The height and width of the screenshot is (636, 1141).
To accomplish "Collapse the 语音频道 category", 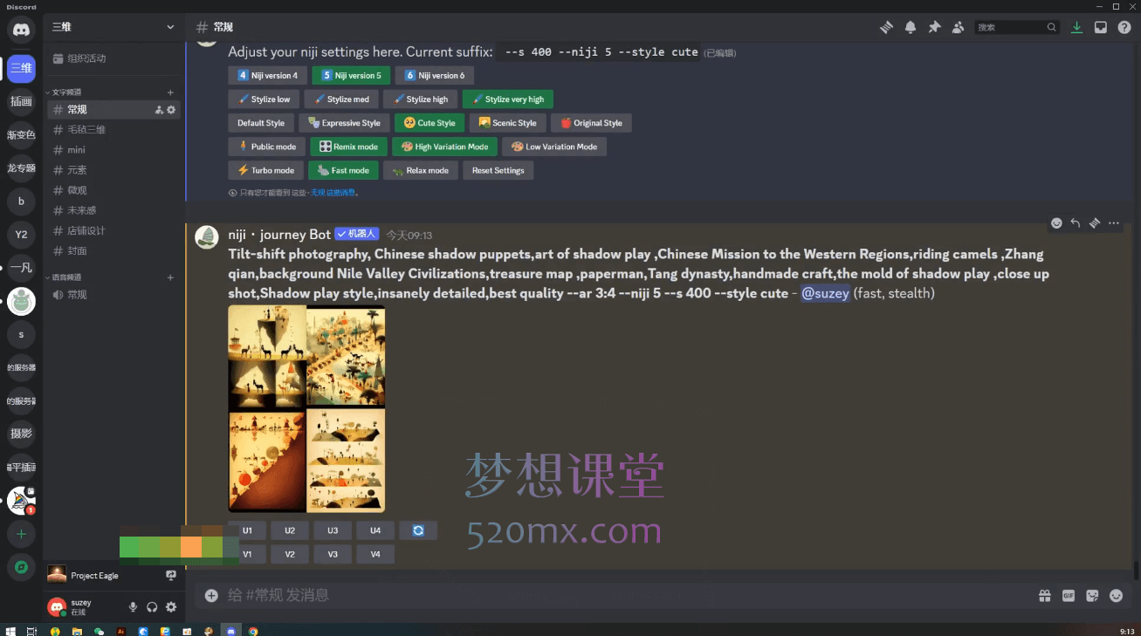I will [67, 277].
